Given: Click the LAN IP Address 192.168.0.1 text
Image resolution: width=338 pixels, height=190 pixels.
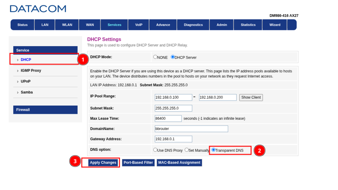Looking at the screenshot, I should tap(114, 85).
